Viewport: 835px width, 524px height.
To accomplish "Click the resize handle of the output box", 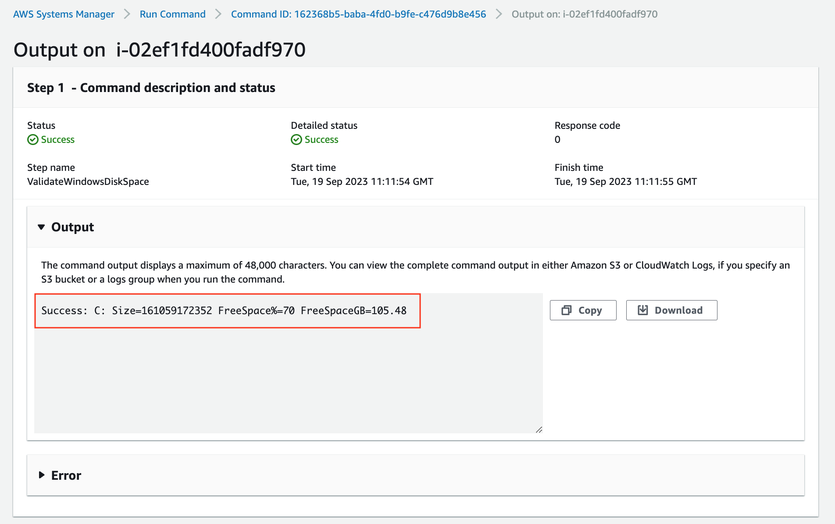I will (539, 430).
